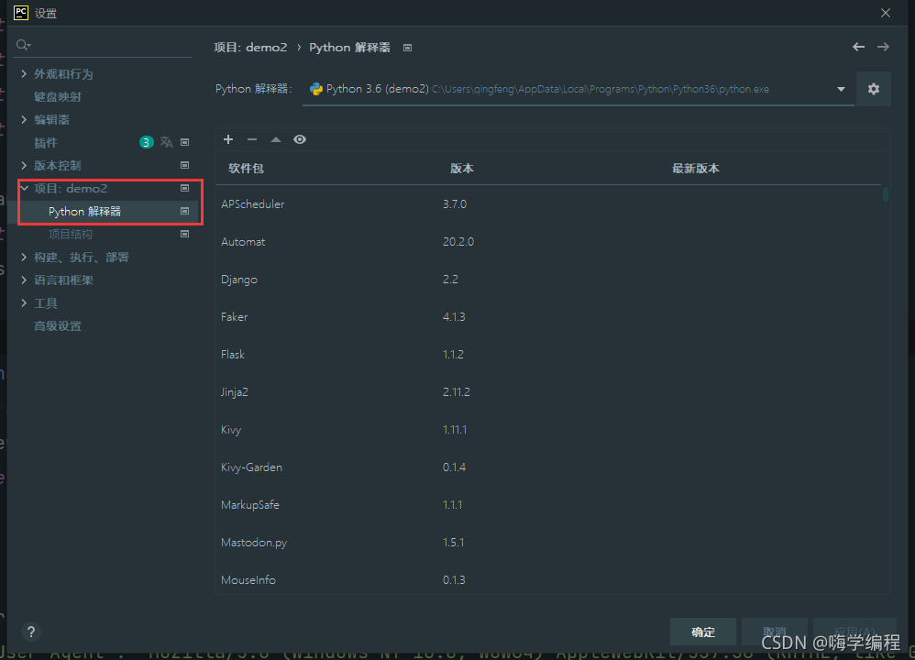Open the Python 解释器 dropdown list
This screenshot has height=660, width=915.
tap(841, 89)
